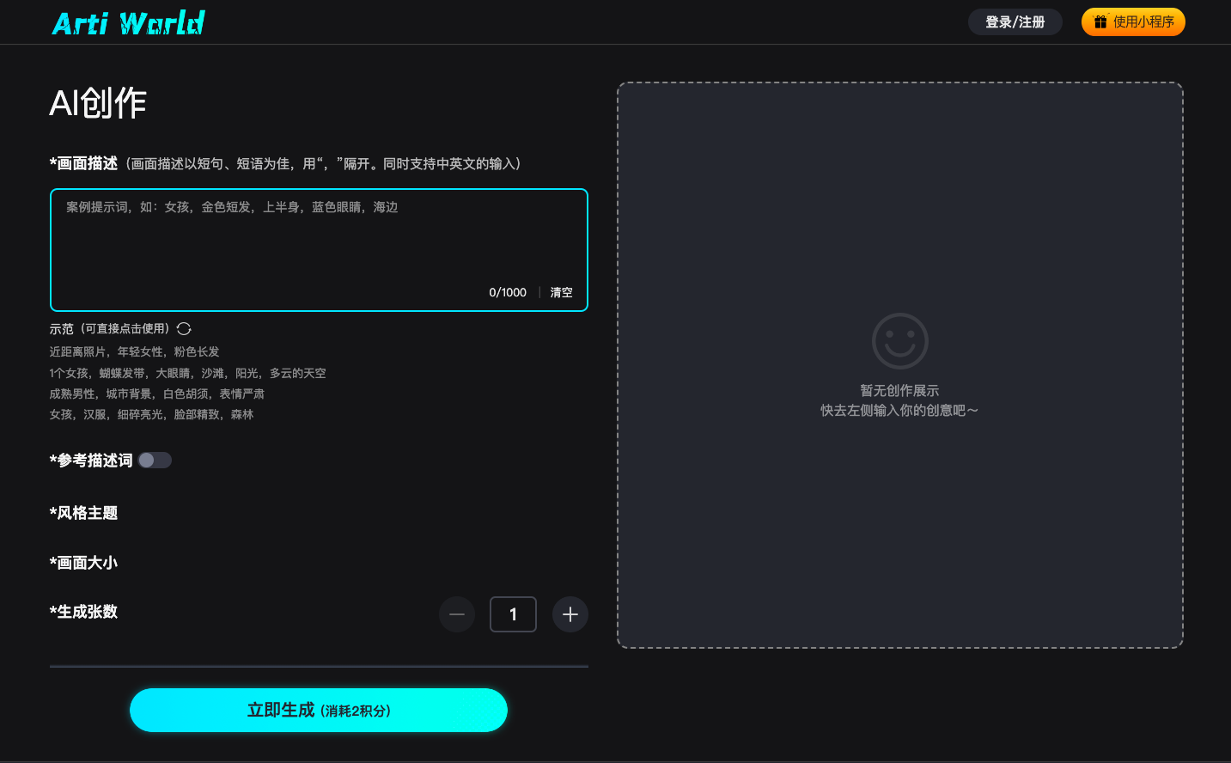The height and width of the screenshot is (763, 1231).
Task: Click the smiley face placeholder icon
Action: coord(899,341)
